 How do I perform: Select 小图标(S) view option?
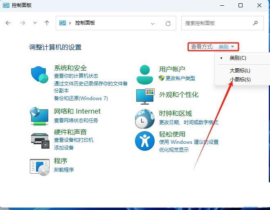240,79
